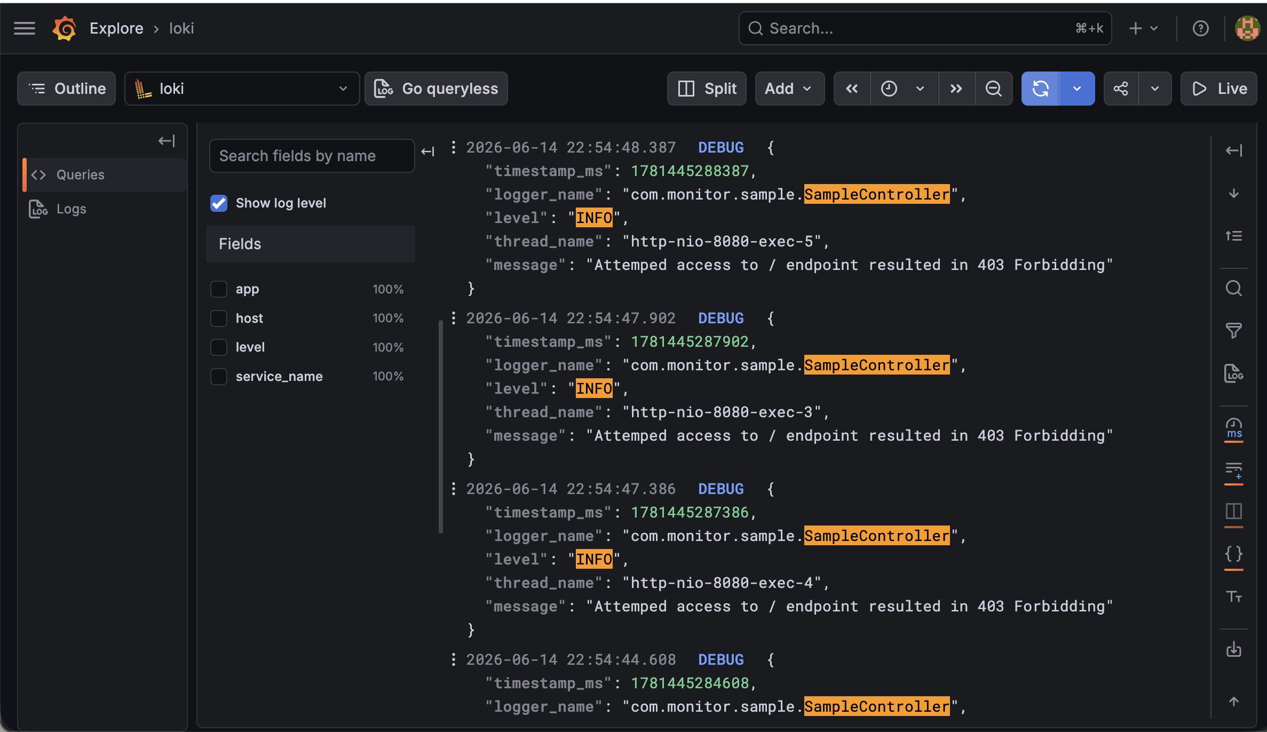Expand the refresh interval dropdown

click(1077, 89)
